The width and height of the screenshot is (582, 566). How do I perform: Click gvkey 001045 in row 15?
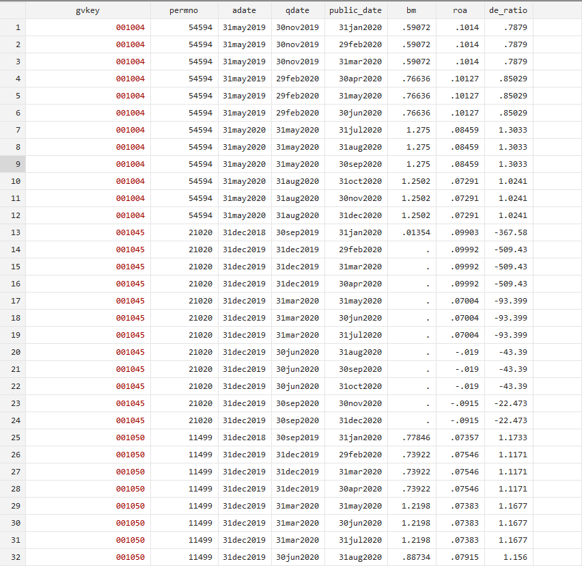tap(88, 267)
